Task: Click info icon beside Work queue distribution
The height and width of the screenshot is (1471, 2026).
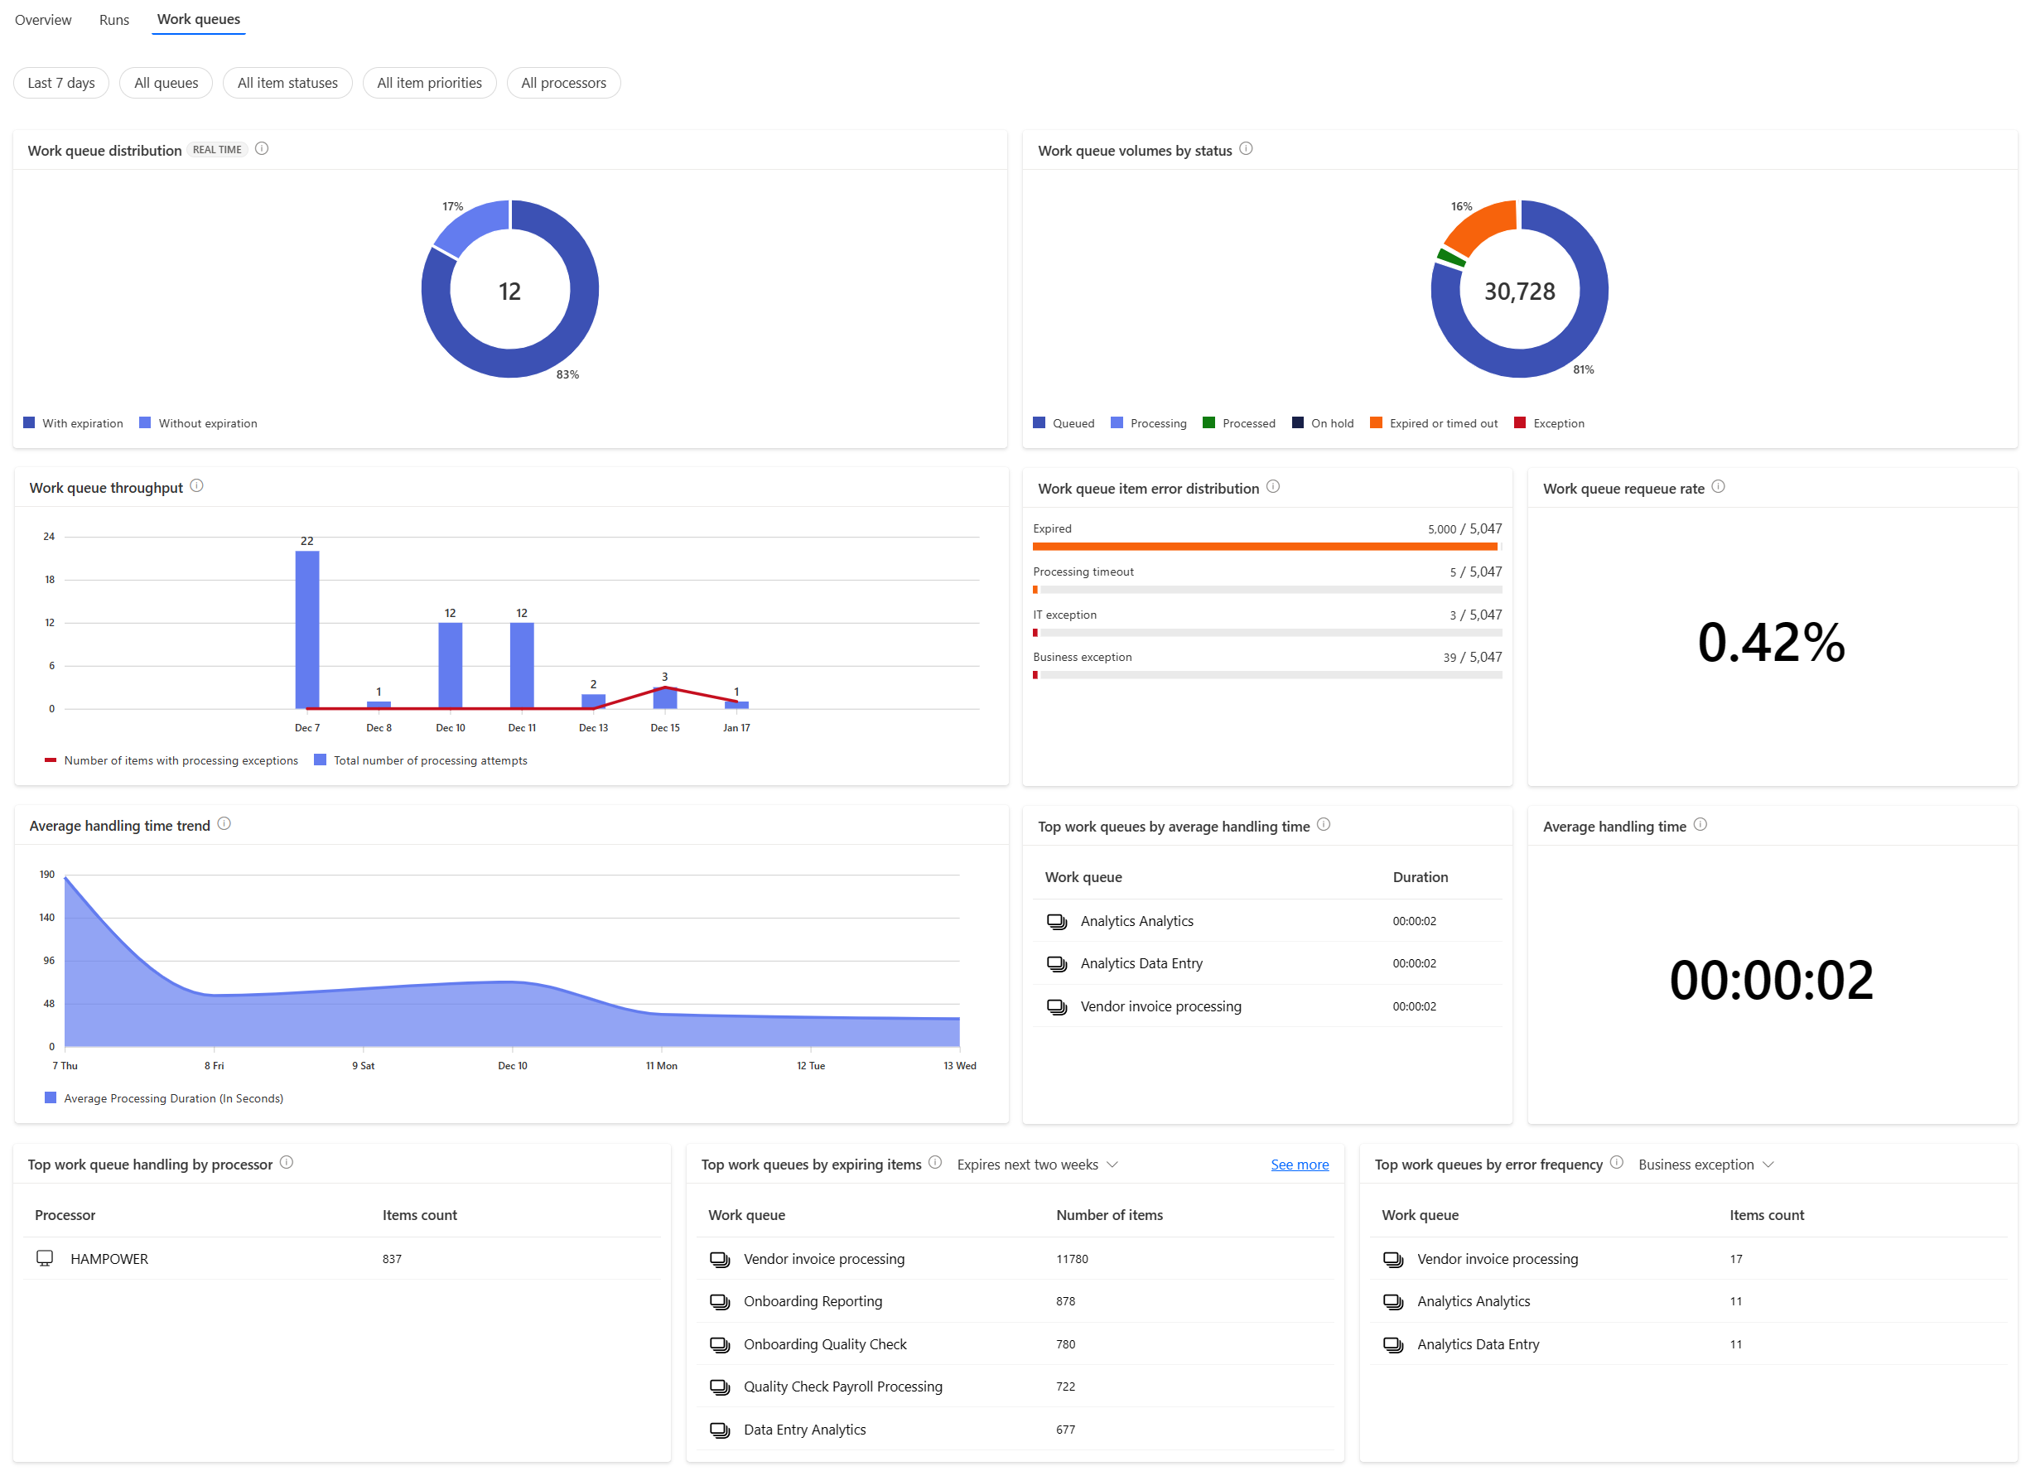Action: click(x=262, y=149)
